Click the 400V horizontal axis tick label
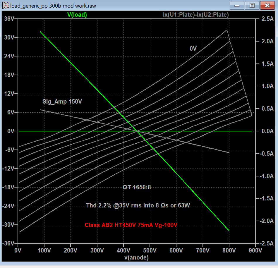Screen dimensions: 278x268 123,250
